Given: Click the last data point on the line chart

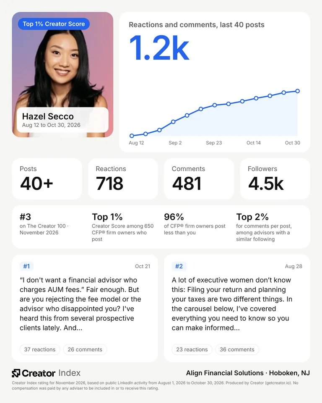Looking at the screenshot, I should [x=297, y=91].
